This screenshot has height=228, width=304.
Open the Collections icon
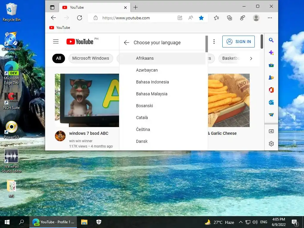coord(229,18)
